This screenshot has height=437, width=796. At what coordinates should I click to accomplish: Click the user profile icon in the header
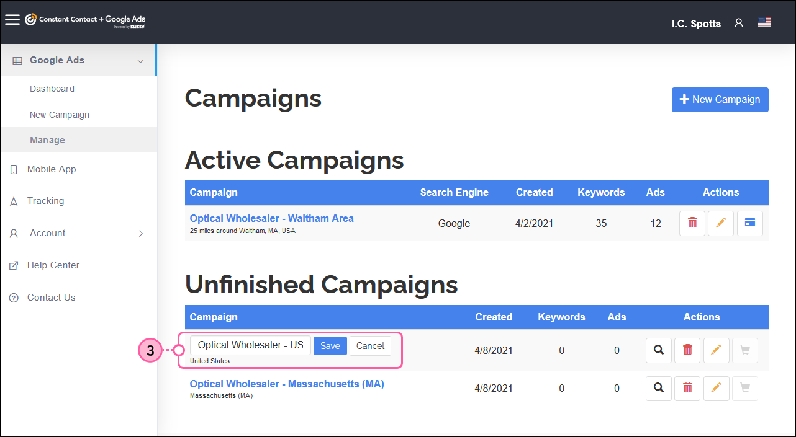tap(738, 22)
